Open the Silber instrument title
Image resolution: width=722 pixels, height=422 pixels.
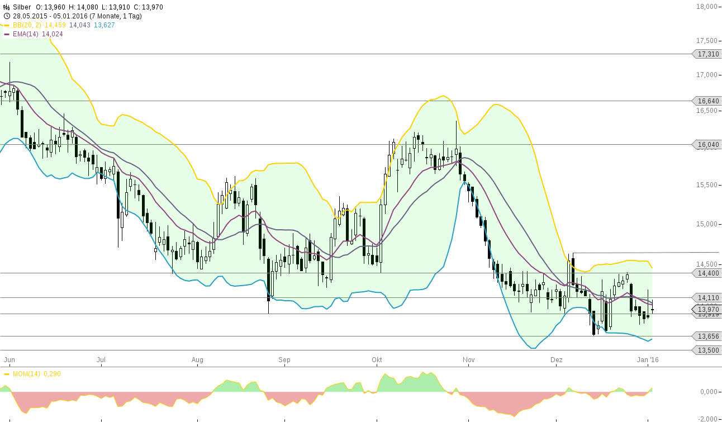pos(21,7)
